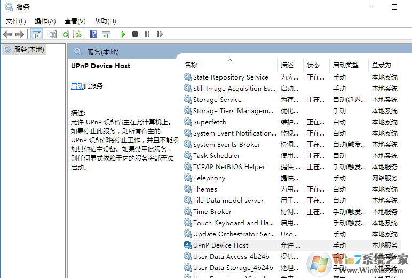Select the Task Scheduler gear icon
The height and width of the screenshot is (278, 412).
(x=188, y=155)
